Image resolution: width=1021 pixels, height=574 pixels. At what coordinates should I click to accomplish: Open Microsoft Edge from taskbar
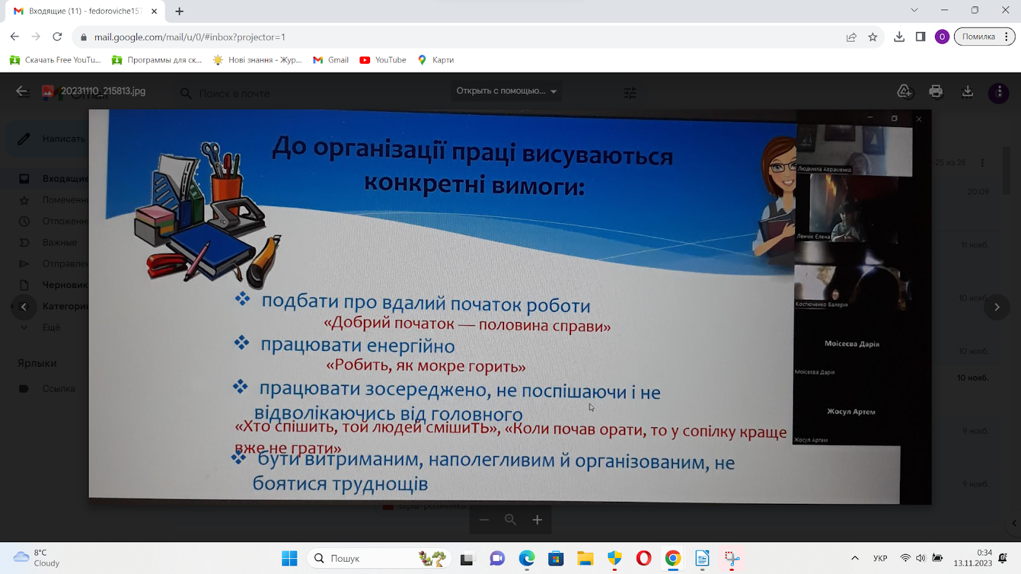click(526, 559)
